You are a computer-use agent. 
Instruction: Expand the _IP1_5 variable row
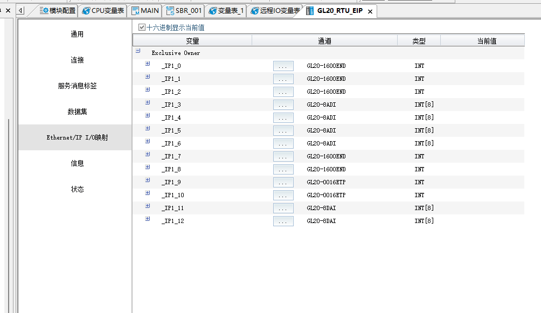(147, 129)
